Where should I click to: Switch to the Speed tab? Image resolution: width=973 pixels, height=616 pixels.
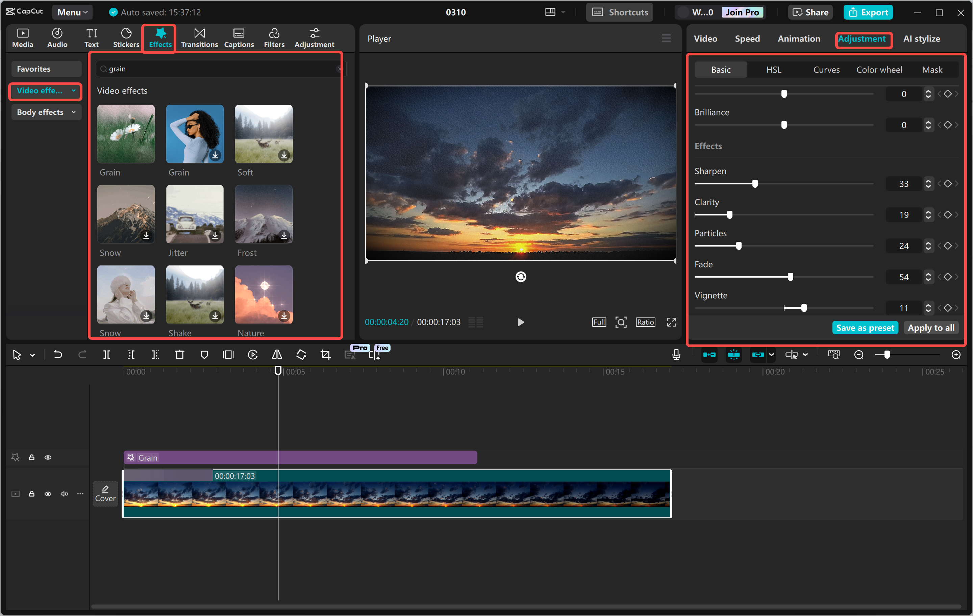point(747,39)
